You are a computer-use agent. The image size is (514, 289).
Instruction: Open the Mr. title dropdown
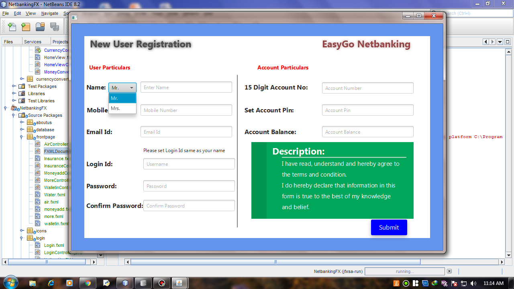click(x=122, y=88)
